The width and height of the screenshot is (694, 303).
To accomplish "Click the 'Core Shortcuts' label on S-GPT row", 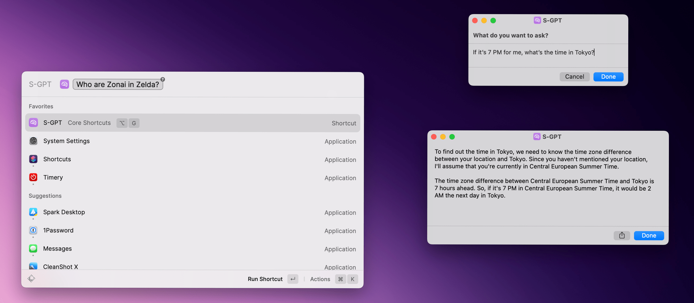I will coord(89,123).
